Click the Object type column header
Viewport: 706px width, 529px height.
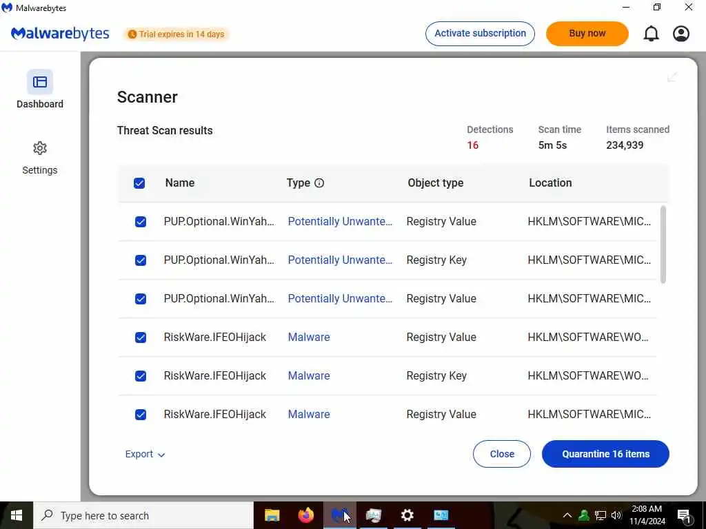tap(436, 183)
